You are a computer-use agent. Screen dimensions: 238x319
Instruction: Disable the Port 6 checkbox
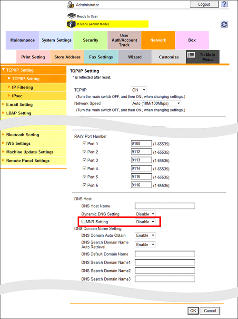(x=84, y=185)
